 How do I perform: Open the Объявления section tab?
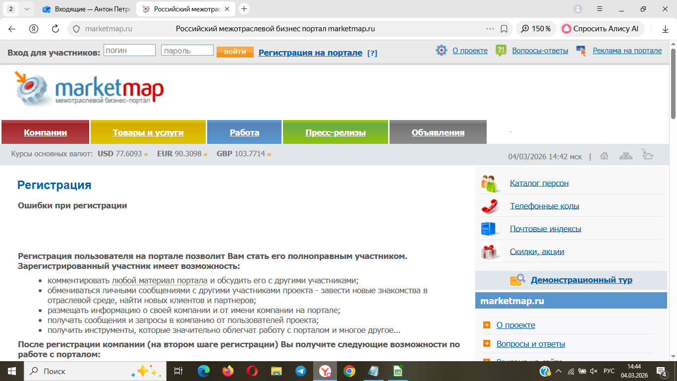(438, 132)
